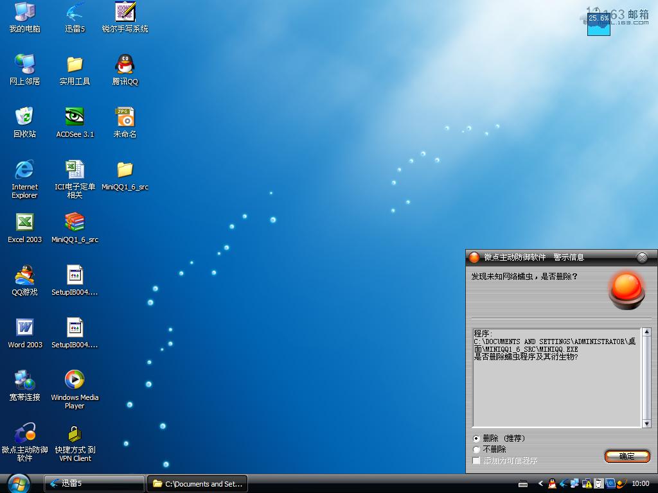Open the Excel 2003 desktop shortcut

pos(24,223)
